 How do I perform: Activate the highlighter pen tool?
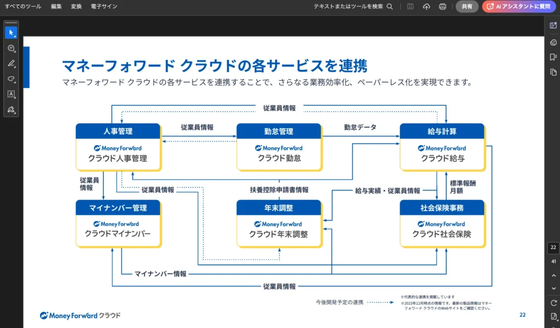pos(11,63)
